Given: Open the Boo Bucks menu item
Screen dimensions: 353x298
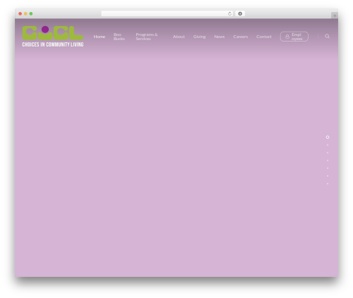Looking at the screenshot, I should coord(119,37).
